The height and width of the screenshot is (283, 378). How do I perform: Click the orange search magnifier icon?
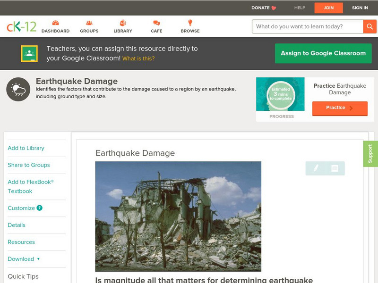pyautogui.click(x=370, y=26)
